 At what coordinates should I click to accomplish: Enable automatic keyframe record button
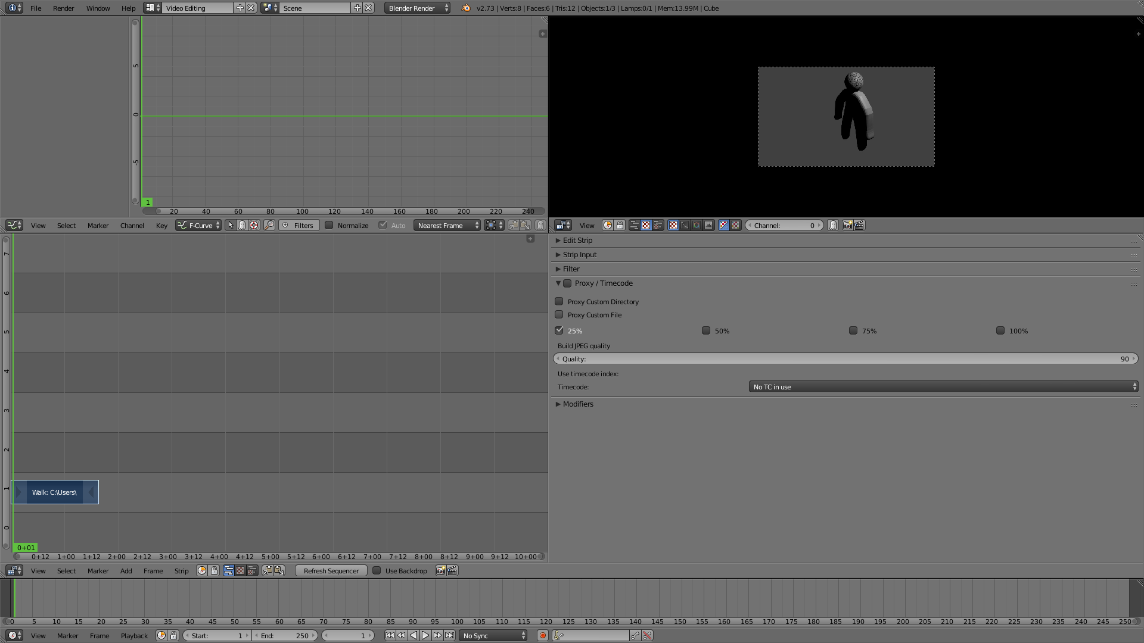click(x=542, y=635)
